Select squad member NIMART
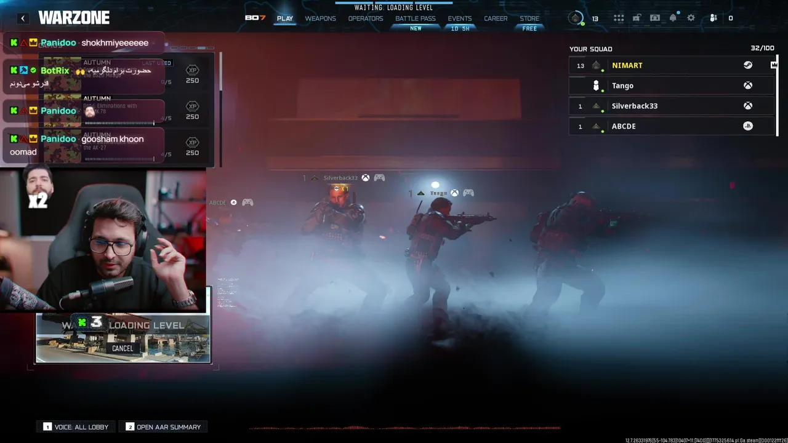788x443 pixels. 671,65
